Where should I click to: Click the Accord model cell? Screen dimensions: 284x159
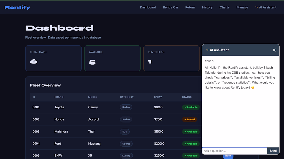(93, 119)
